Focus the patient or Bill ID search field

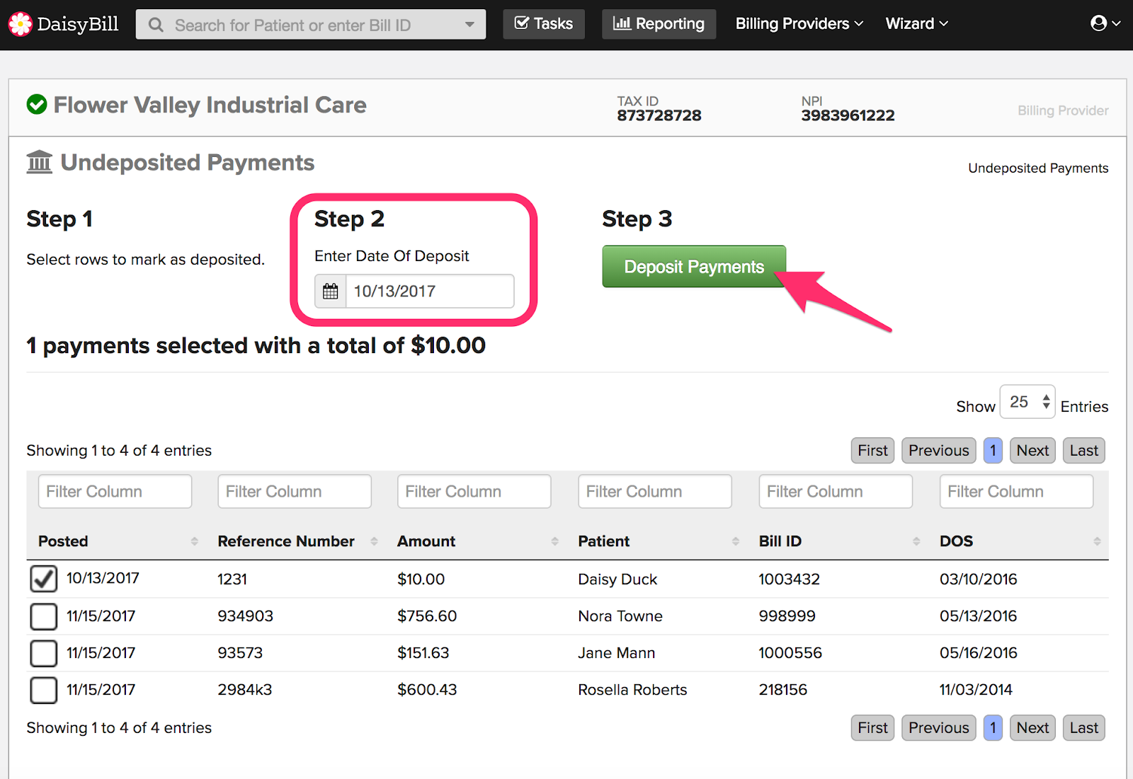coord(312,25)
